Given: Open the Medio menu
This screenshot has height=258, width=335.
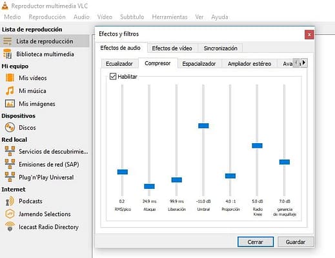Looking at the screenshot, I should click(12, 17).
